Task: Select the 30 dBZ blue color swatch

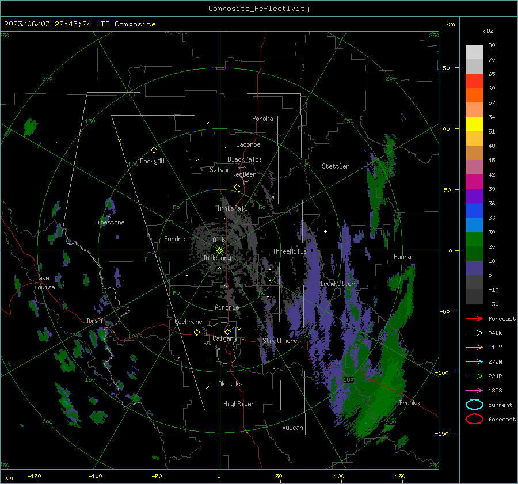Action: 474,224
